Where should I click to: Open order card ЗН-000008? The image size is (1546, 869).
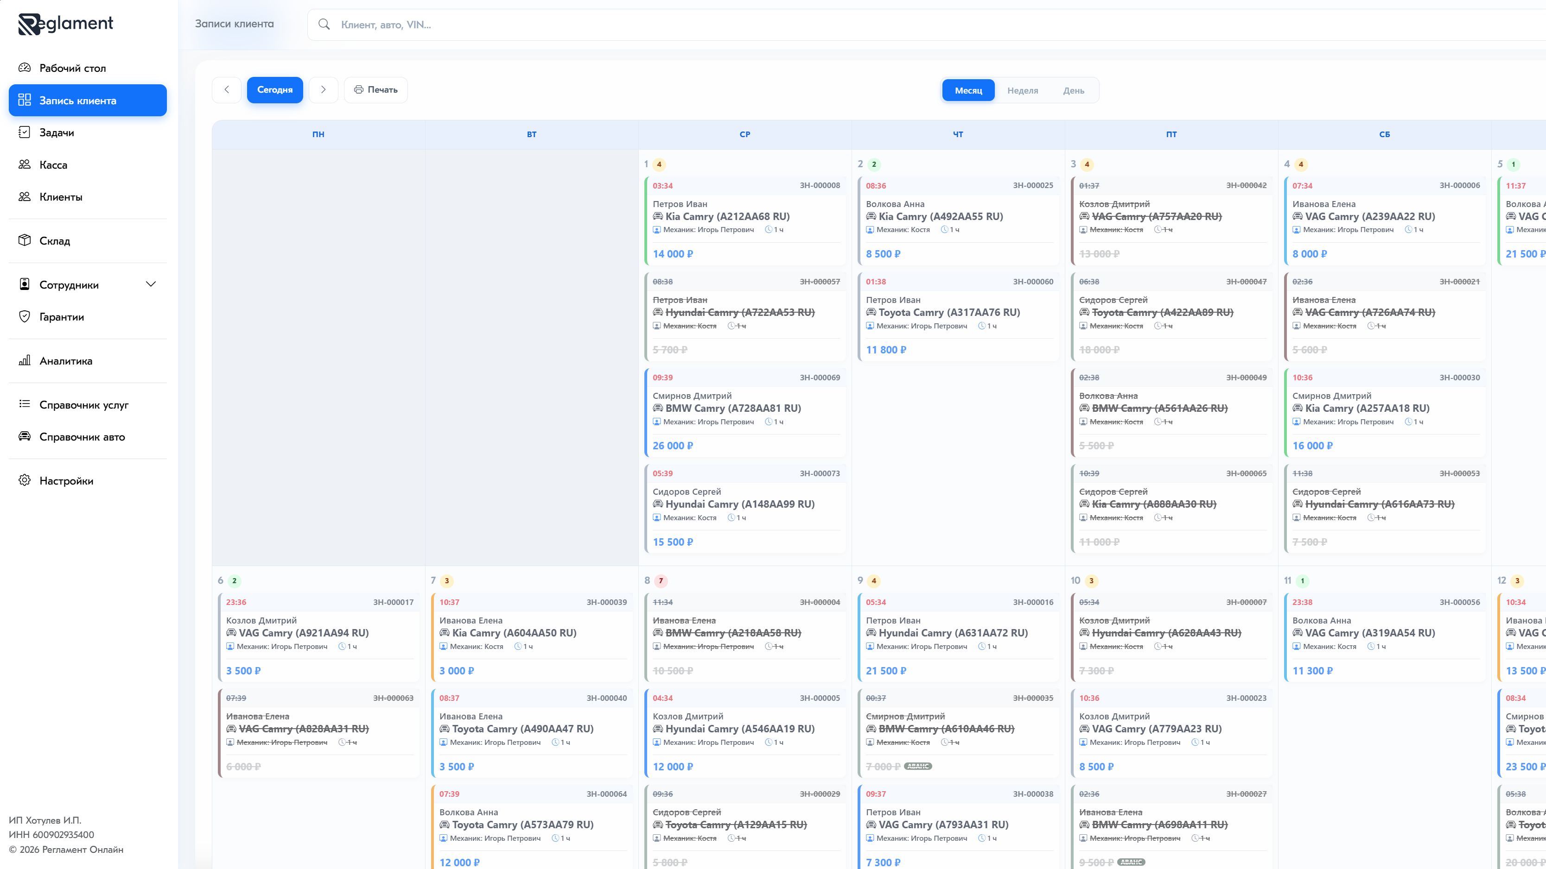click(x=745, y=221)
